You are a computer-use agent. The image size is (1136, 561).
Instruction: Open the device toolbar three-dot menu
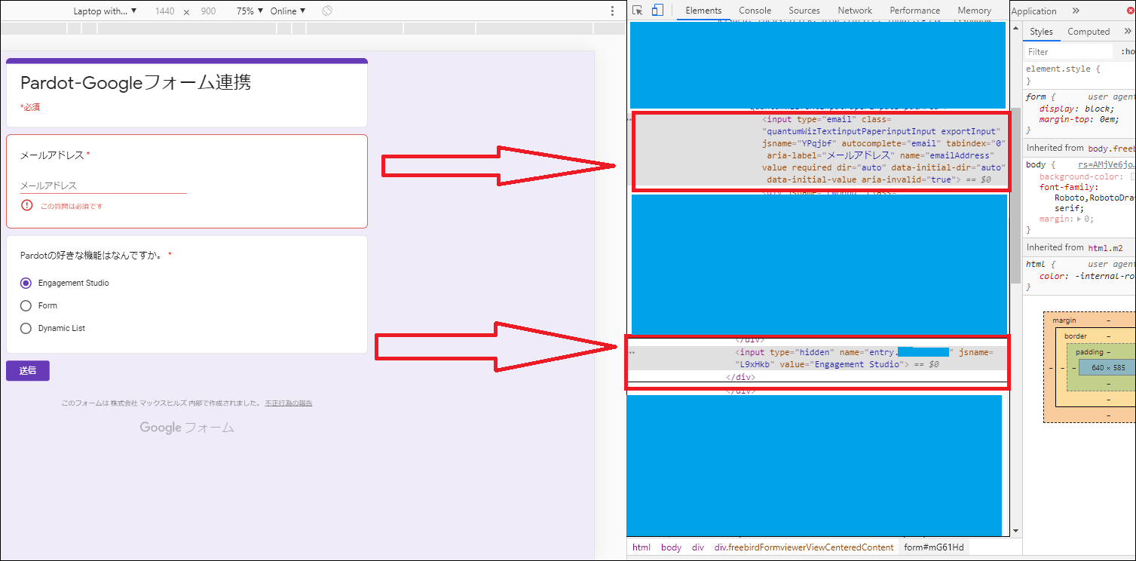[x=612, y=11]
